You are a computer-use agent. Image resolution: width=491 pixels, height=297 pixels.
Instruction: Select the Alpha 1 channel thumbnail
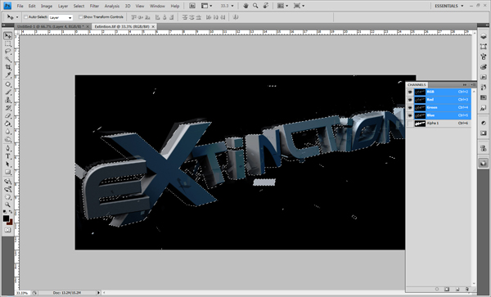coord(420,124)
